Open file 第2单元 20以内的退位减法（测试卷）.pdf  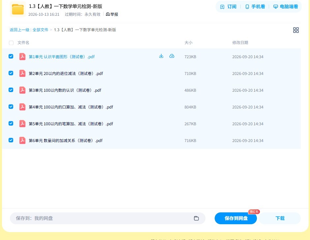(x=66, y=74)
